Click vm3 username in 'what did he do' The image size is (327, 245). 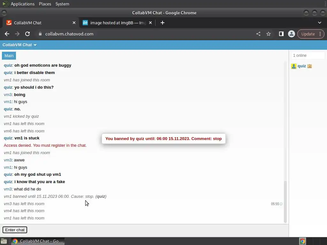[8, 189]
